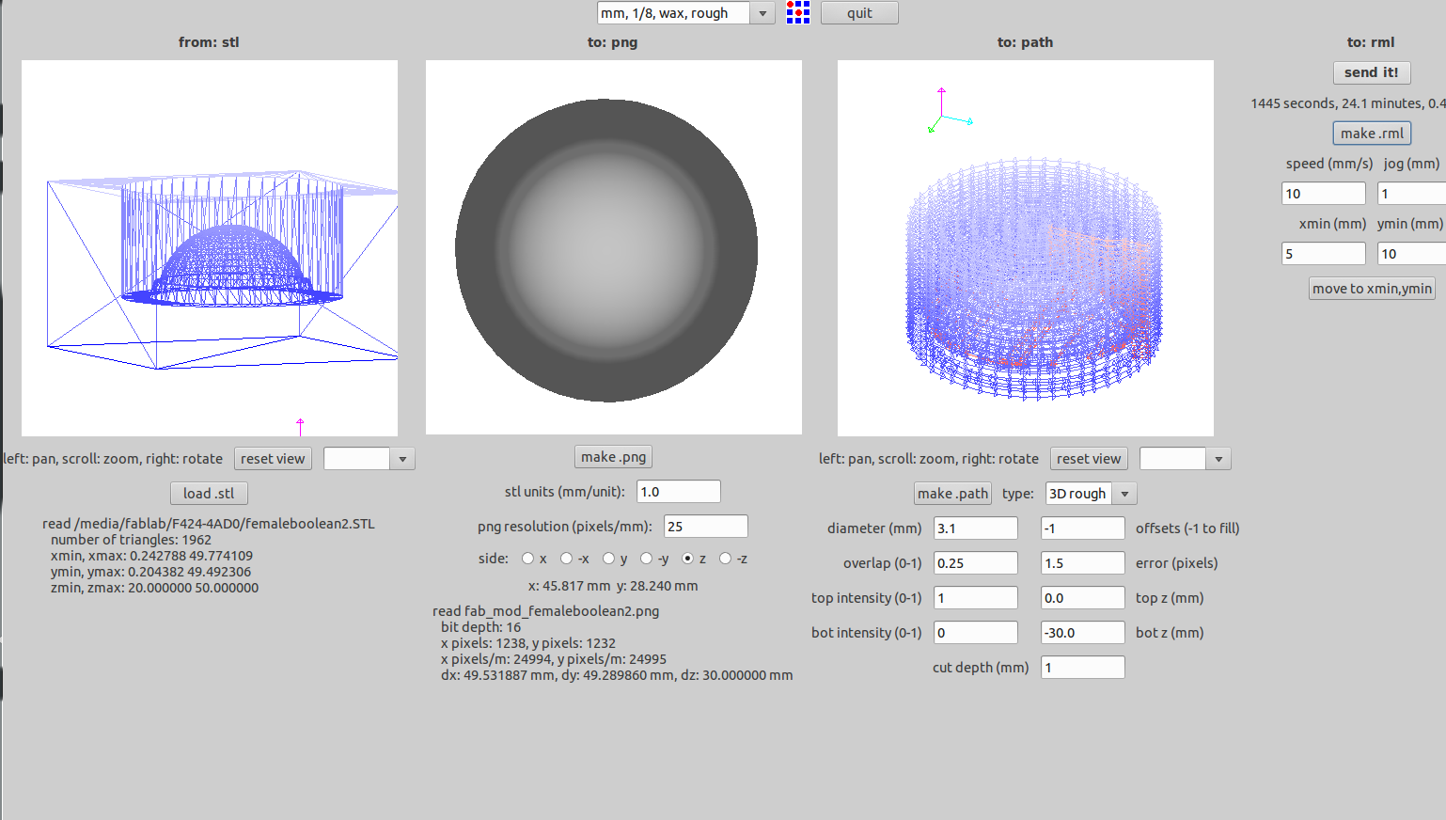Click the 'to: path' heading
The height and width of the screenshot is (820, 1446).
pos(1025,42)
